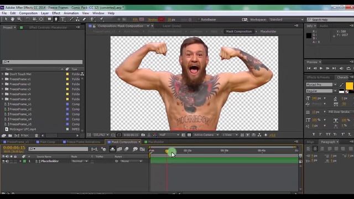Select the Brush tool

(71, 19)
